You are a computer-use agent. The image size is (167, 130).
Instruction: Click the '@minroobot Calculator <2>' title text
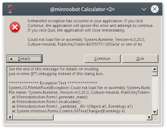[x=82, y=9]
